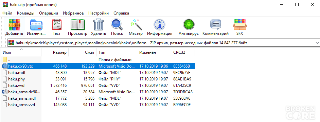Click the packed size 5 285
The image size is (320, 122).
90,98
